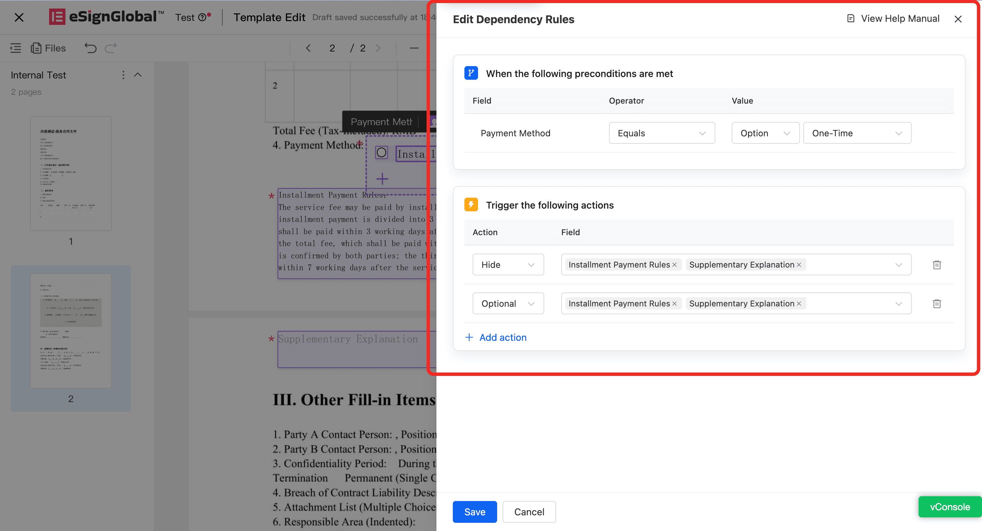982x531 pixels.
Task: Click the preconditions branch icon
Action: click(471, 73)
